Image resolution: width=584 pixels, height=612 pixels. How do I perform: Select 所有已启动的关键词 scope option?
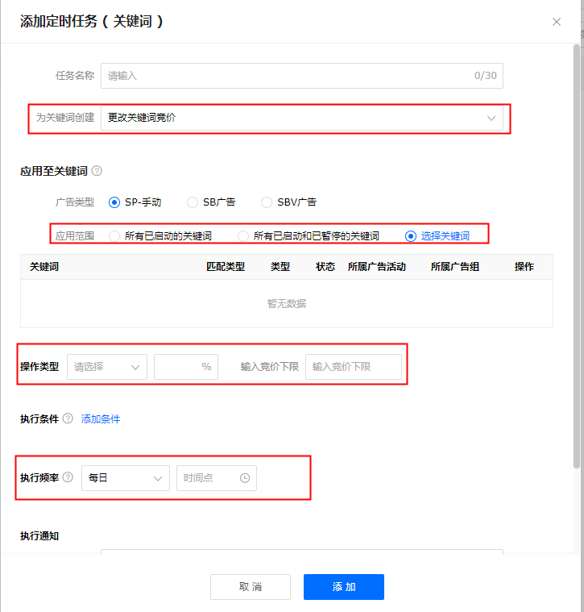pyautogui.click(x=114, y=236)
